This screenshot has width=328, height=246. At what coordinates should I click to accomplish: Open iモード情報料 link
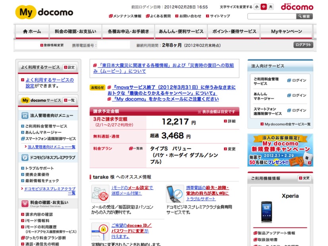tap(35, 221)
